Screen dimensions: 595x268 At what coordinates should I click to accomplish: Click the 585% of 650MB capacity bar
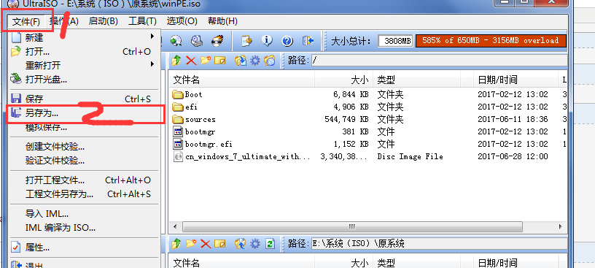(491, 41)
